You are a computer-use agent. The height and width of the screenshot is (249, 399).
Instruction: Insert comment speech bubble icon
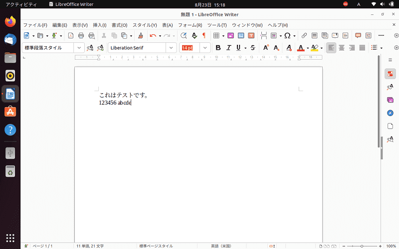click(x=358, y=35)
